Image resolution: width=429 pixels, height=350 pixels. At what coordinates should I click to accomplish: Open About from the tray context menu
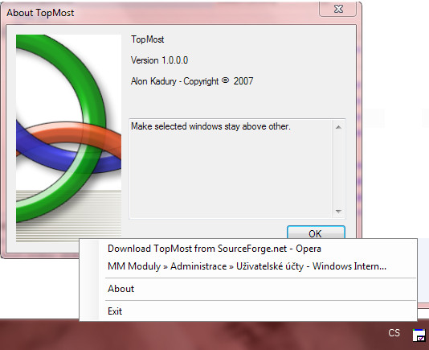pyautogui.click(x=248, y=289)
